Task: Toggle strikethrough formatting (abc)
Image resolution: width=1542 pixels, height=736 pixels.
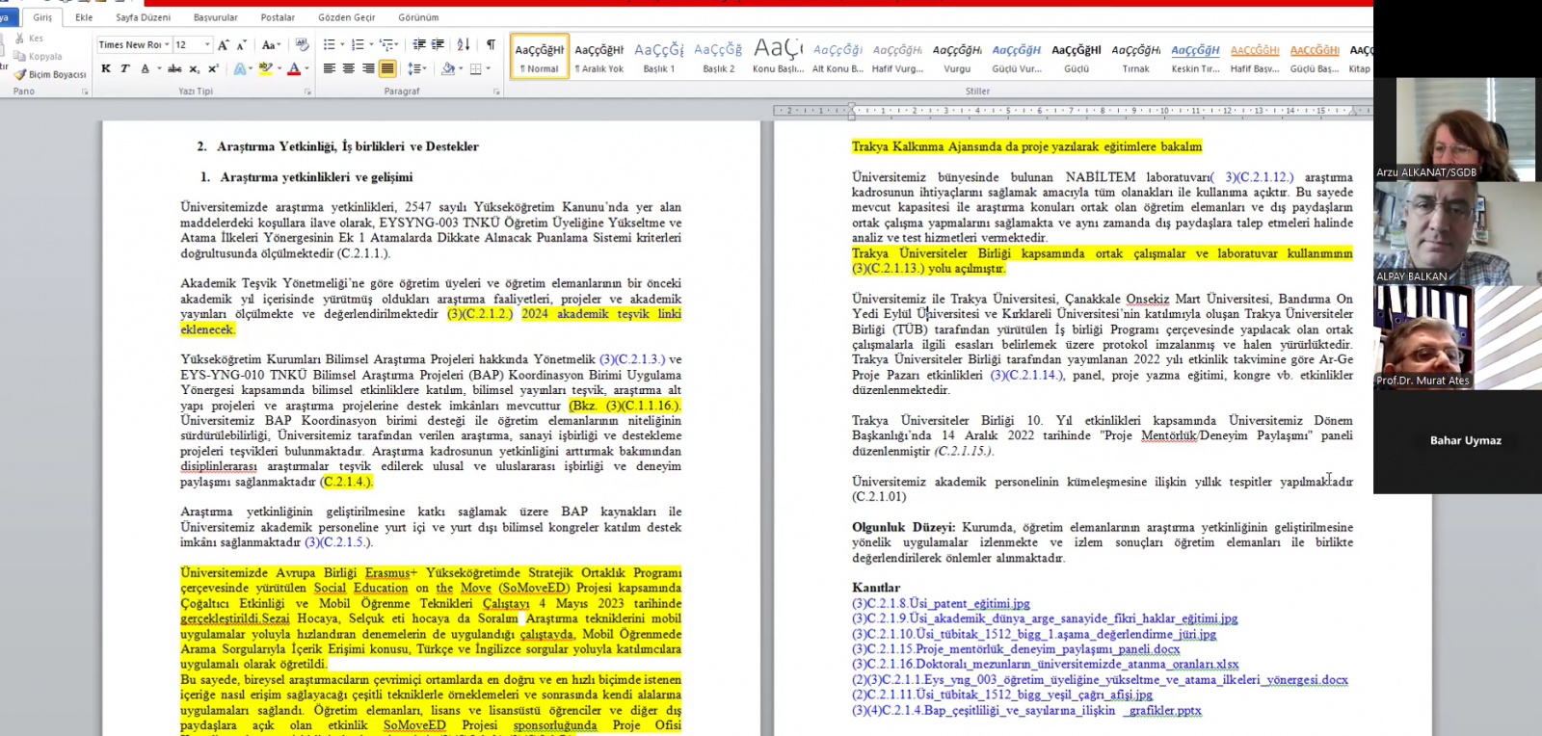Action: 174,68
